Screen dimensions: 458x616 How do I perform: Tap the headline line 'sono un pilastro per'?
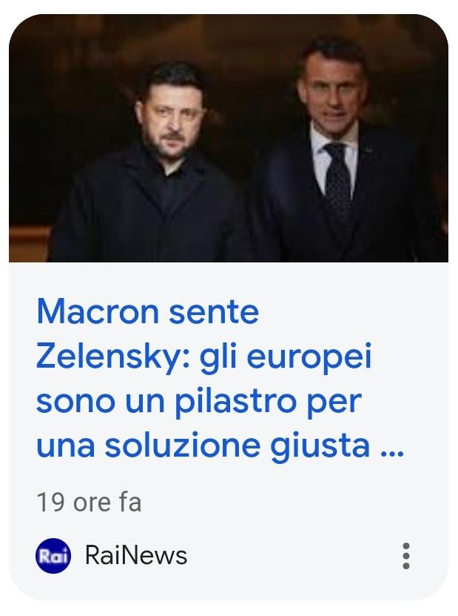tap(199, 401)
